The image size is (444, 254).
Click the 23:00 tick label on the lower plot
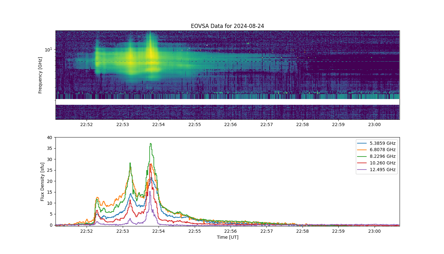375,231
